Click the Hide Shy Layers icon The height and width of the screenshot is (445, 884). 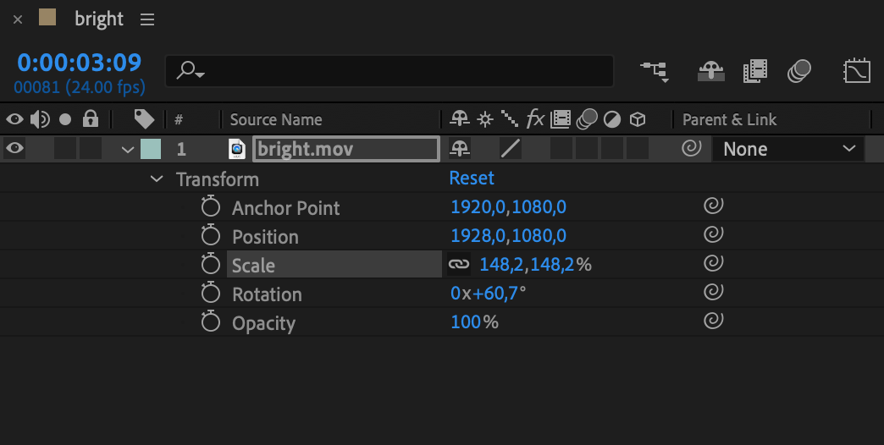click(x=710, y=72)
